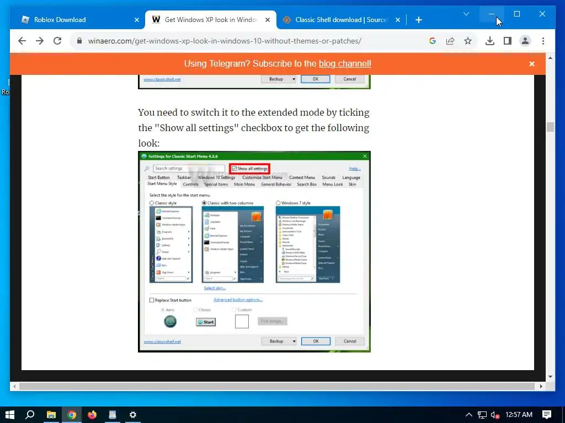Click the Classic Start Menu settings screenshot image

tap(254, 252)
